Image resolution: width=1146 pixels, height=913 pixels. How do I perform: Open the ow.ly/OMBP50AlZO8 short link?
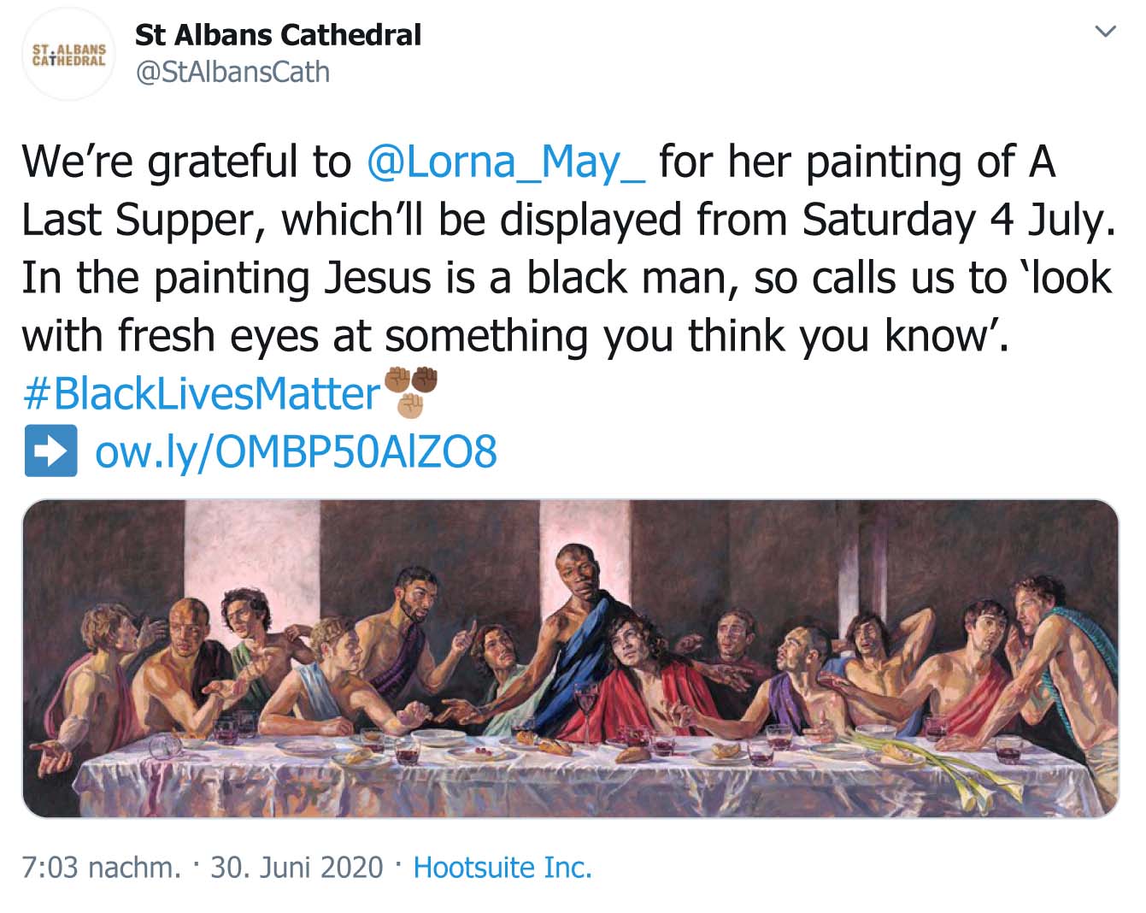pyautogui.click(x=296, y=451)
